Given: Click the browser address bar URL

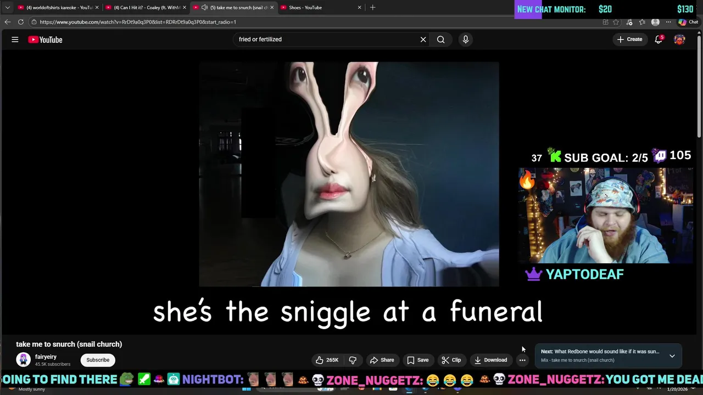Looking at the screenshot, I should [x=138, y=22].
